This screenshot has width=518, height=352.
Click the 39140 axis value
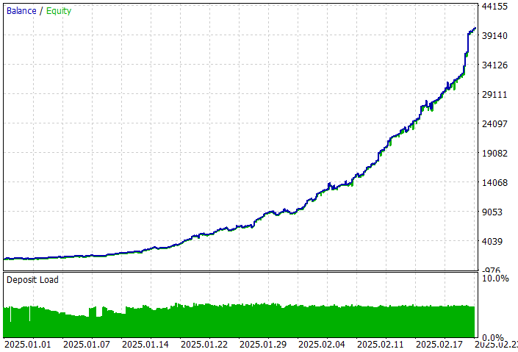[x=495, y=36]
